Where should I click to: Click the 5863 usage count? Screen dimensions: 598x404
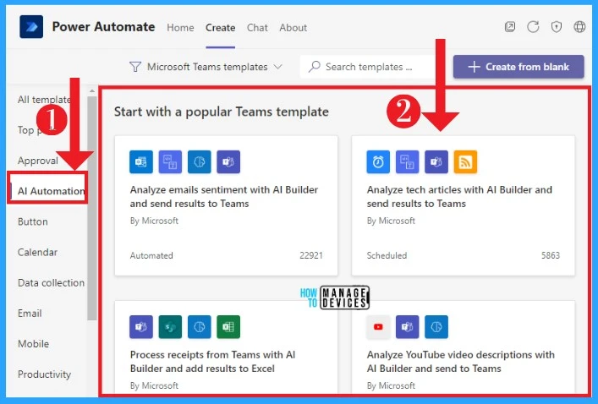point(551,255)
